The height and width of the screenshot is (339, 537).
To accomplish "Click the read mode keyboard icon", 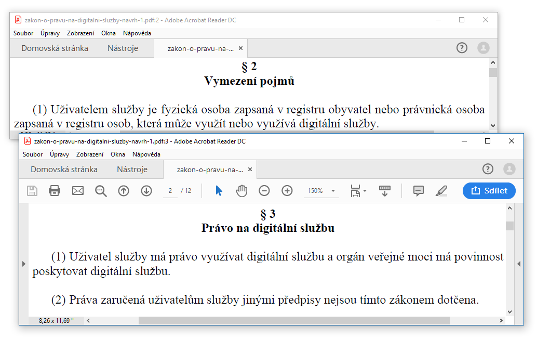I will pyautogui.click(x=385, y=191).
